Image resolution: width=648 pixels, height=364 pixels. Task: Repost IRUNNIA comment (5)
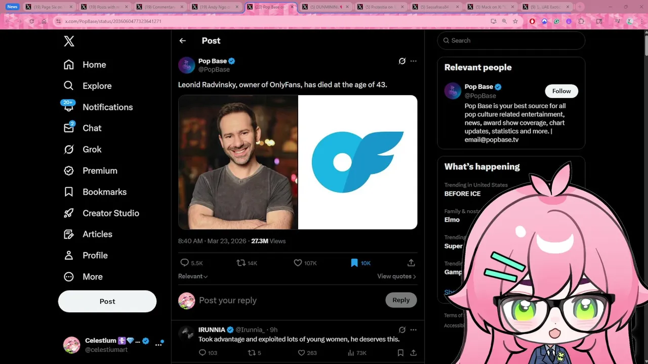[254, 353]
